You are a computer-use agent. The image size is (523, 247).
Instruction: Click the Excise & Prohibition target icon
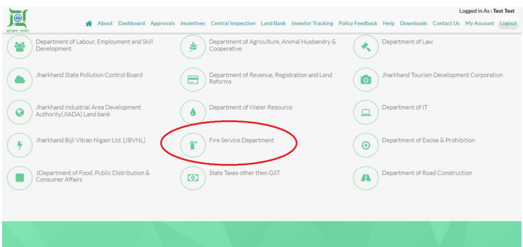pos(366,145)
